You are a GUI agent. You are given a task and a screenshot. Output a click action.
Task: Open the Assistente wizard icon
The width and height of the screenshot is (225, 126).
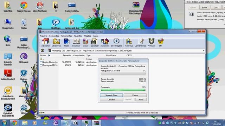click(x=105, y=43)
